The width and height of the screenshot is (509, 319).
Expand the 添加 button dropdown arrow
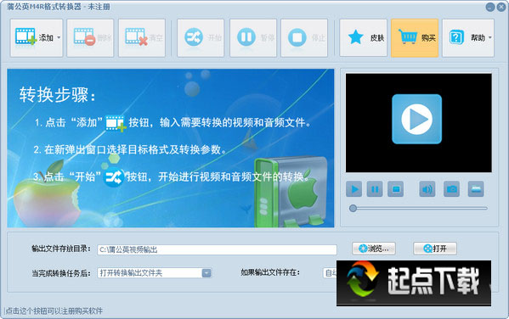click(x=59, y=37)
